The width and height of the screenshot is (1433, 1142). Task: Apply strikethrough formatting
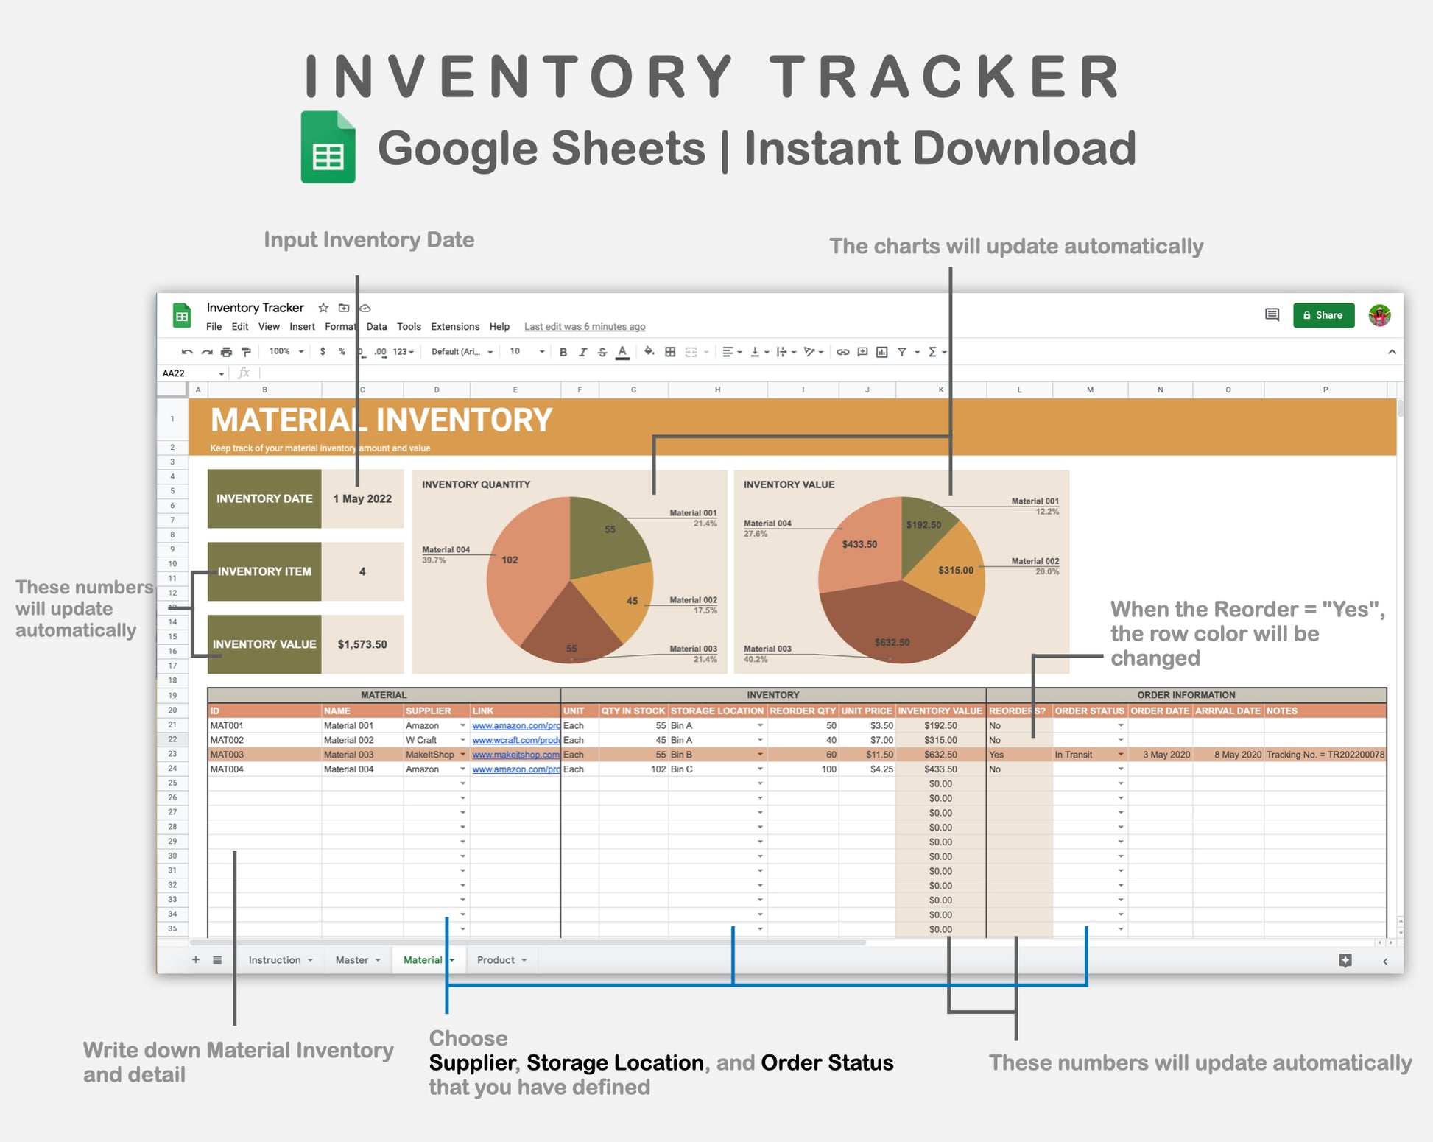point(602,352)
